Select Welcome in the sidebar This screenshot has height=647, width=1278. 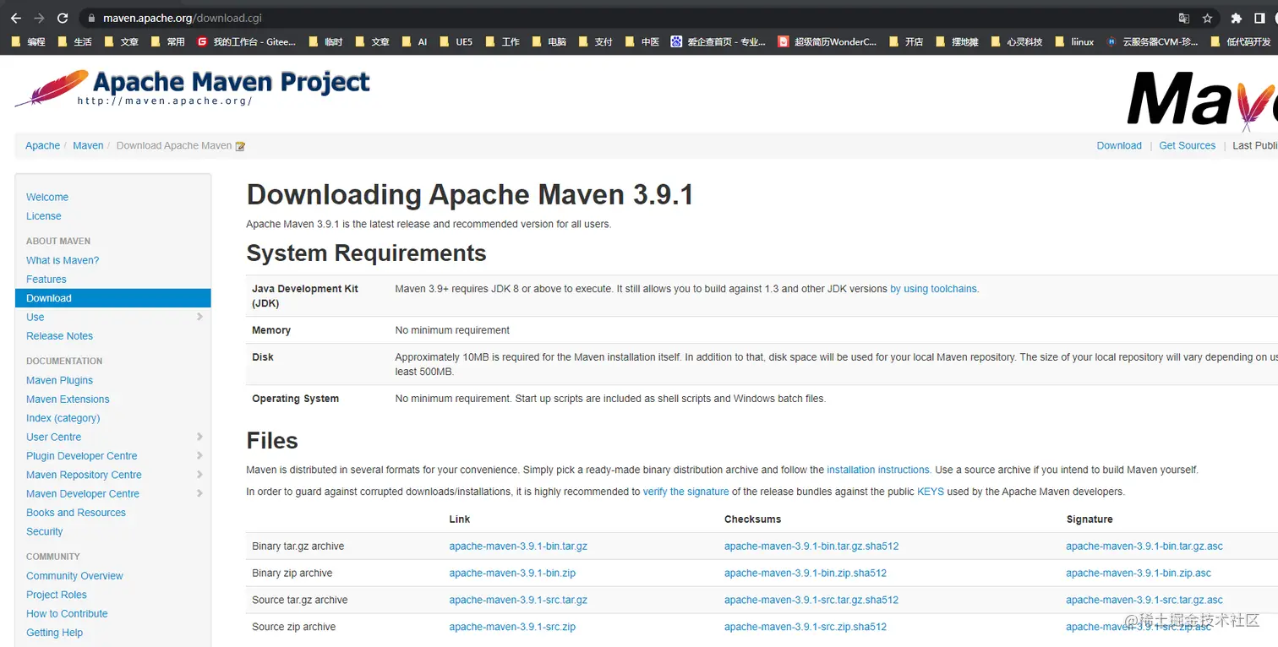coord(47,197)
